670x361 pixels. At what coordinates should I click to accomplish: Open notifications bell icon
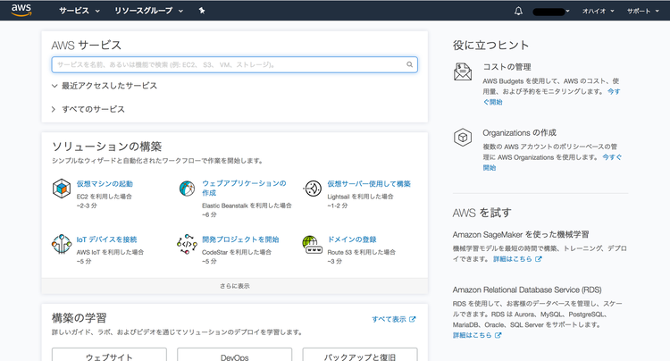518,11
